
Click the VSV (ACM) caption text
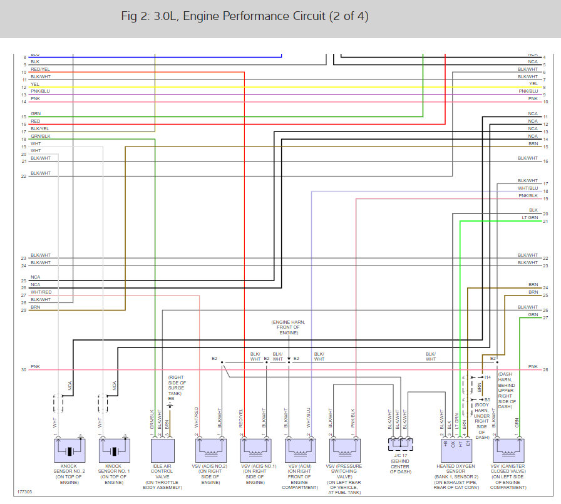coord(300,477)
